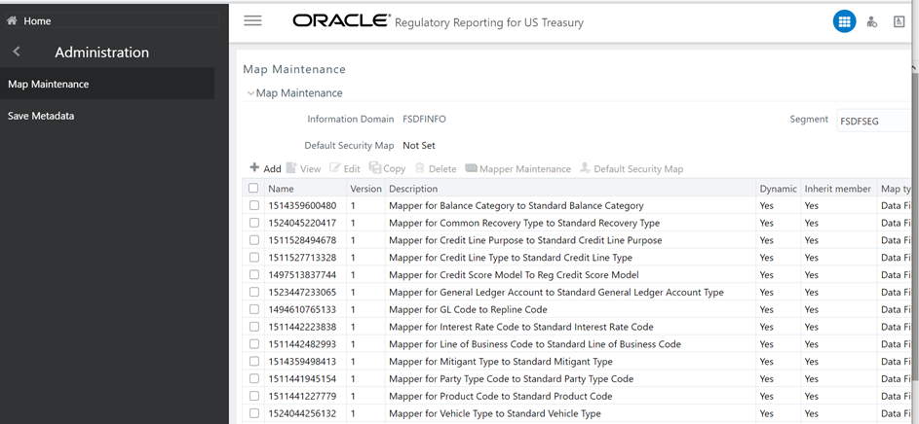Select 'Mapper for Common Recovery Type' description

point(524,223)
